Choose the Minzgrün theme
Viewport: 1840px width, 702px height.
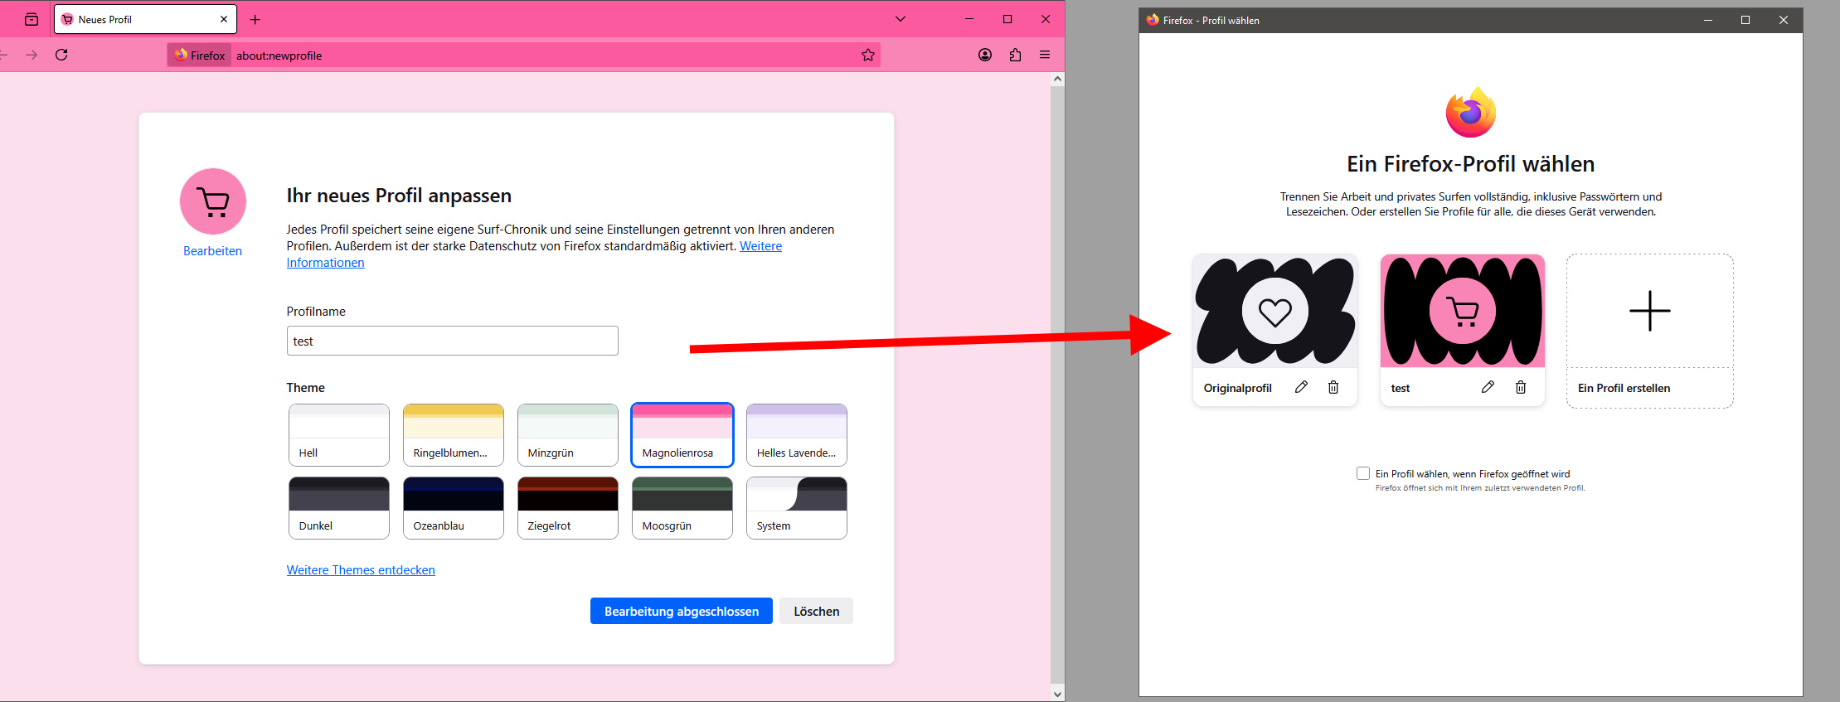coord(568,435)
